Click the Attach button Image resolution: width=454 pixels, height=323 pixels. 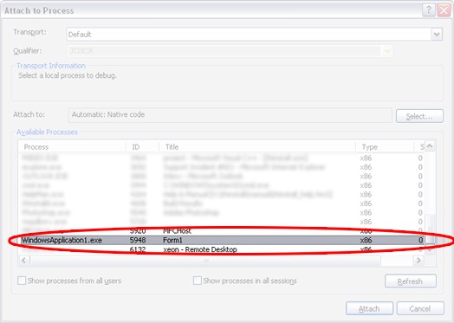pyautogui.click(x=369, y=308)
